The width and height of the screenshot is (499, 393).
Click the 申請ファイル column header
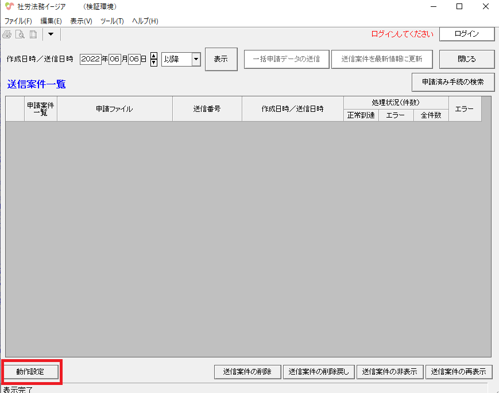114,109
